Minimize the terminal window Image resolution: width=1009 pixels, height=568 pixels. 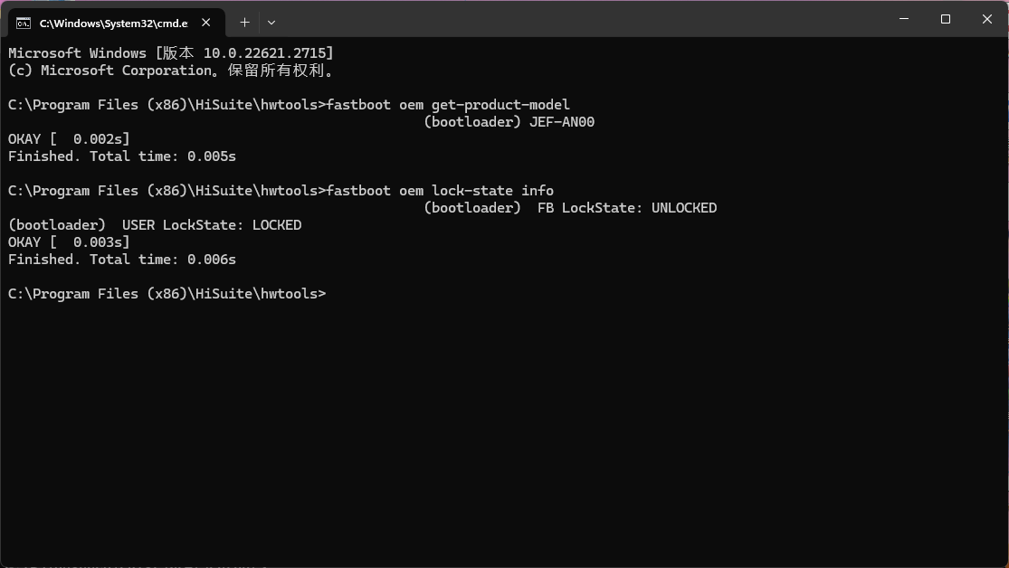[903, 19]
